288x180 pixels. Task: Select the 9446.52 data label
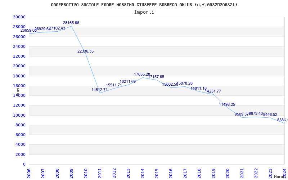pos(270,115)
